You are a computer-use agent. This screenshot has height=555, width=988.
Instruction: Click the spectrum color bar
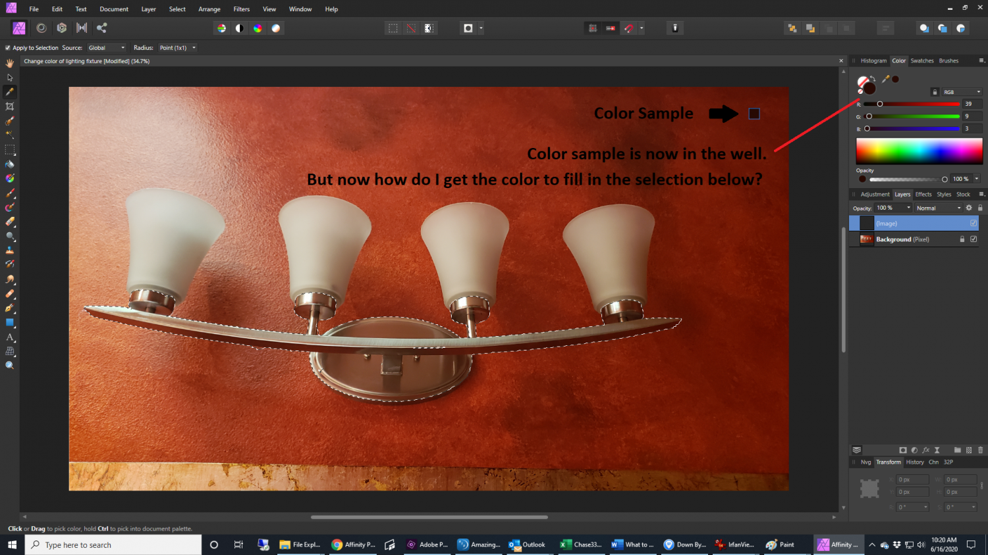click(919, 151)
